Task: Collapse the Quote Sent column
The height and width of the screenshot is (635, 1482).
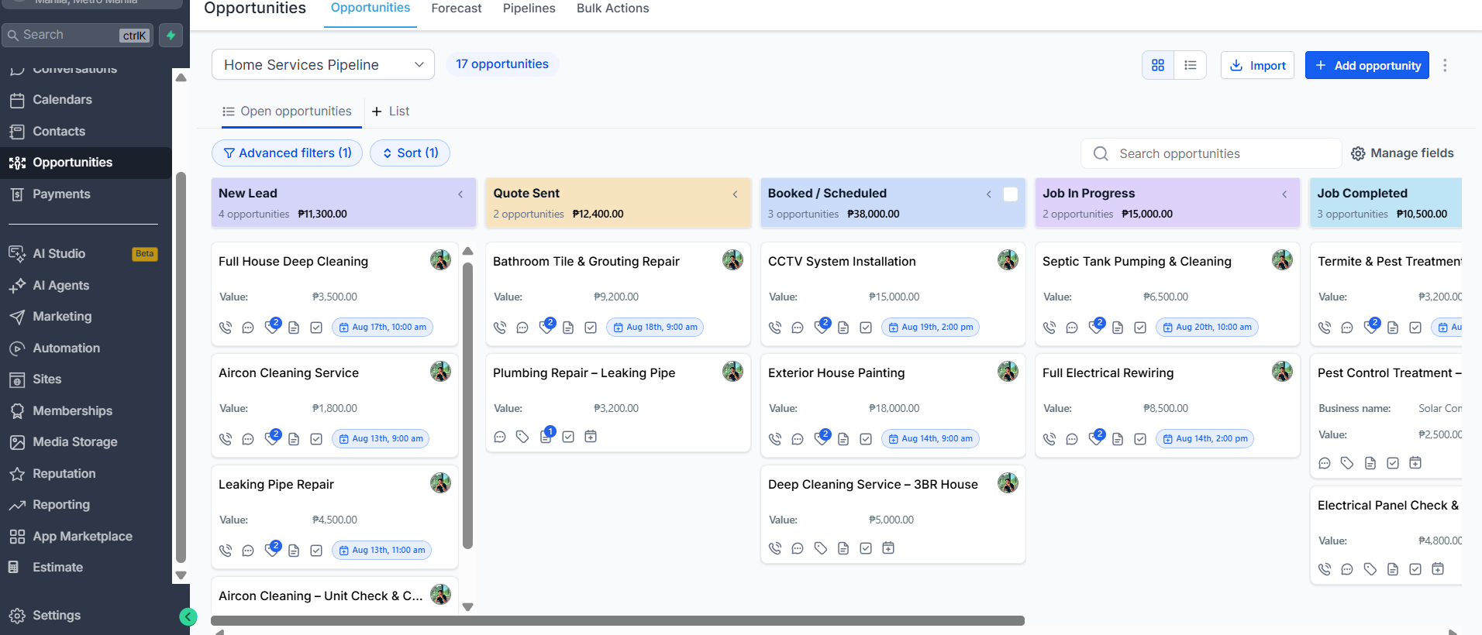Action: (735, 194)
